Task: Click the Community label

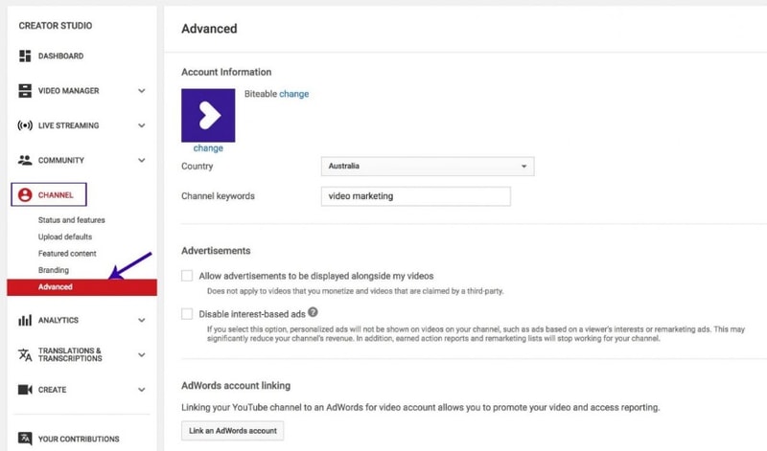Action: tap(61, 160)
